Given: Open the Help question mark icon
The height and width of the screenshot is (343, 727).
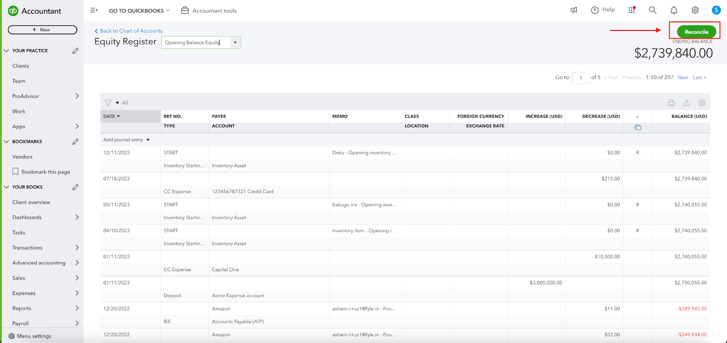Looking at the screenshot, I should (x=595, y=10).
